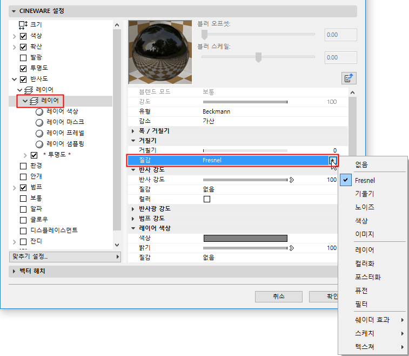Open texture popup arrow on the Fresnel row

pos(333,160)
